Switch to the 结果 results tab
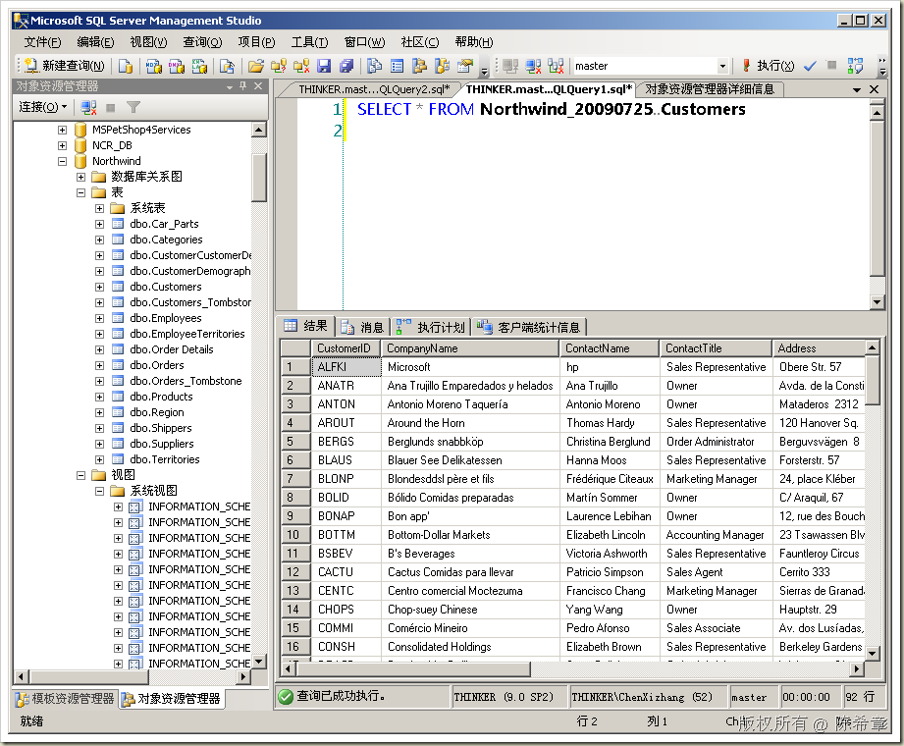Screen dimensions: 904x746 click(x=306, y=326)
